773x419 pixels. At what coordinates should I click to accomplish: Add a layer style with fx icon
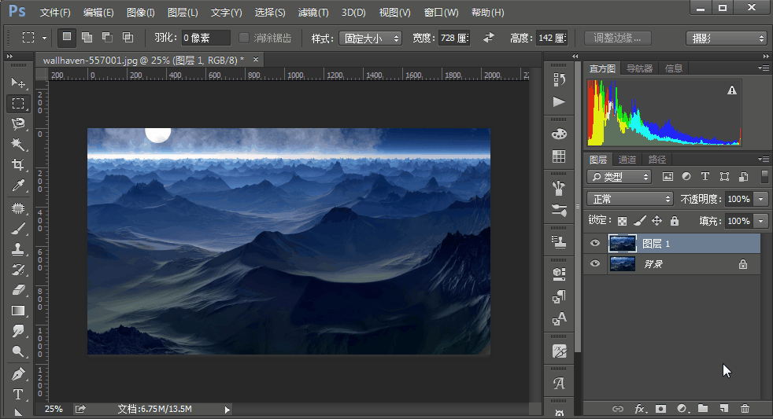click(x=639, y=409)
